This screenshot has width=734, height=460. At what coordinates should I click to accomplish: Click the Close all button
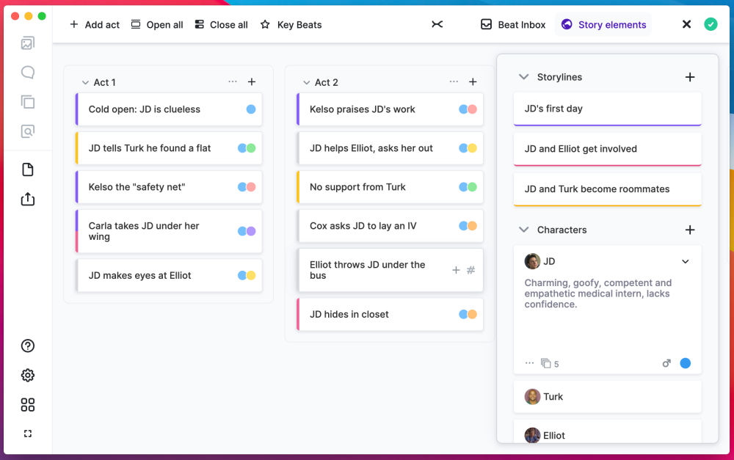[221, 24]
